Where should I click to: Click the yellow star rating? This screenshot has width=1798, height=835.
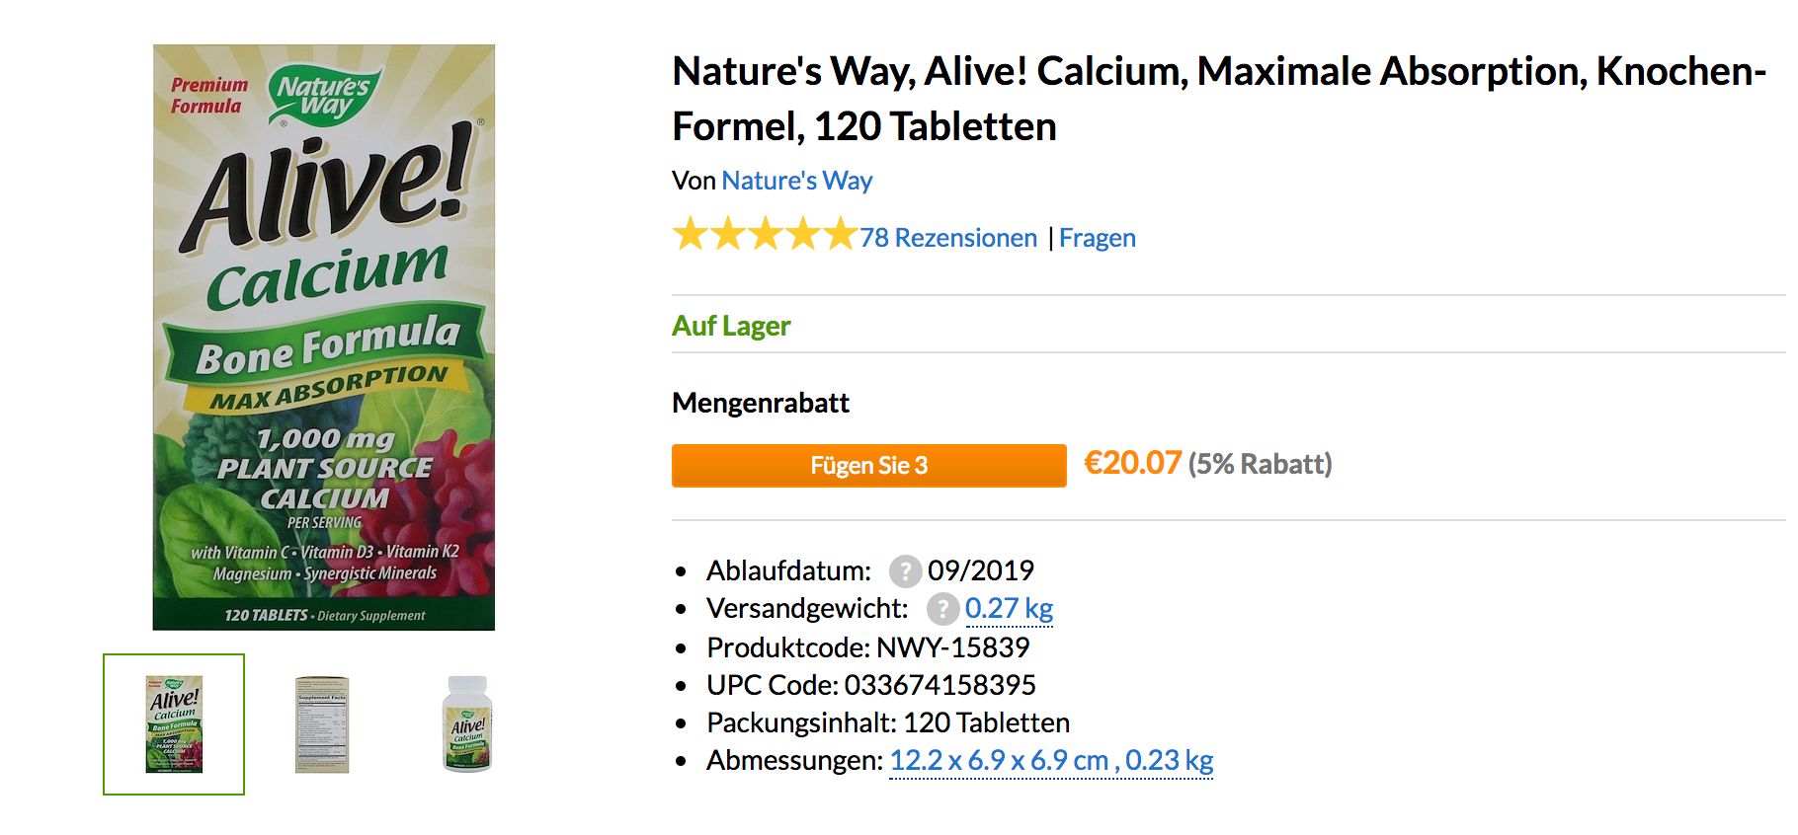(x=764, y=236)
